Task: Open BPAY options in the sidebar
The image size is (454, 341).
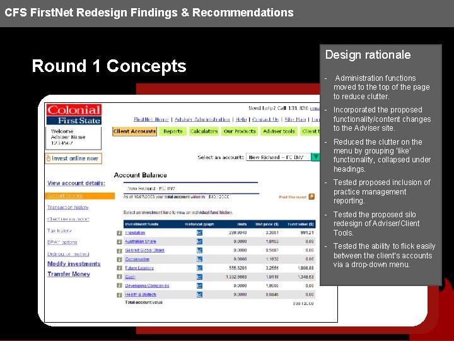Action: [x=62, y=242]
